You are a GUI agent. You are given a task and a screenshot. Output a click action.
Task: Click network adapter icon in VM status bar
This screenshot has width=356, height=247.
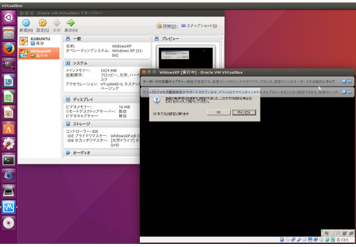tap(293, 240)
